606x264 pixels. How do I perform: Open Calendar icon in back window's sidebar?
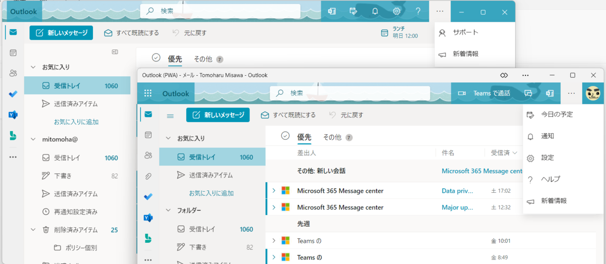point(13,52)
